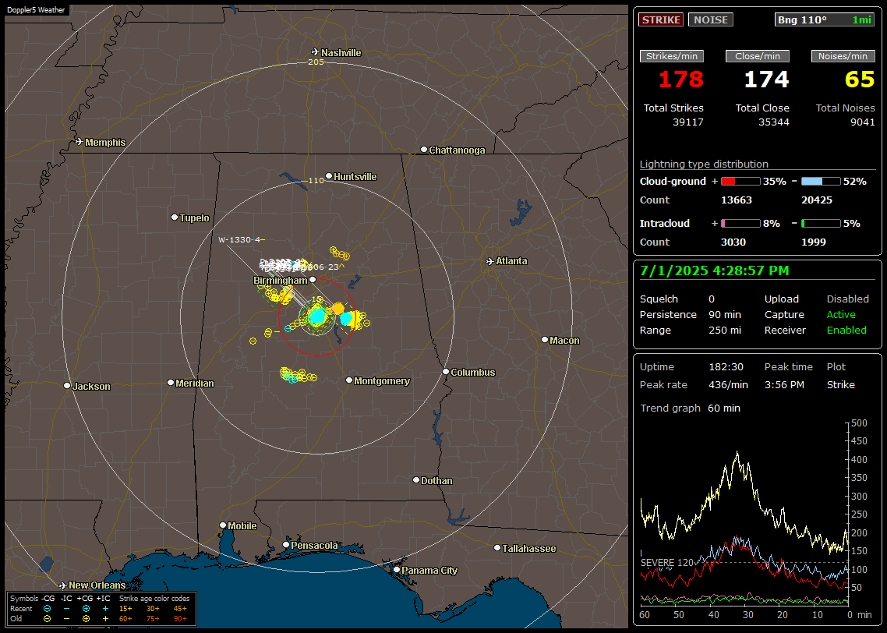Click the Recent +CG legend symbol
Viewport: 887px width, 633px height.
click(86, 609)
